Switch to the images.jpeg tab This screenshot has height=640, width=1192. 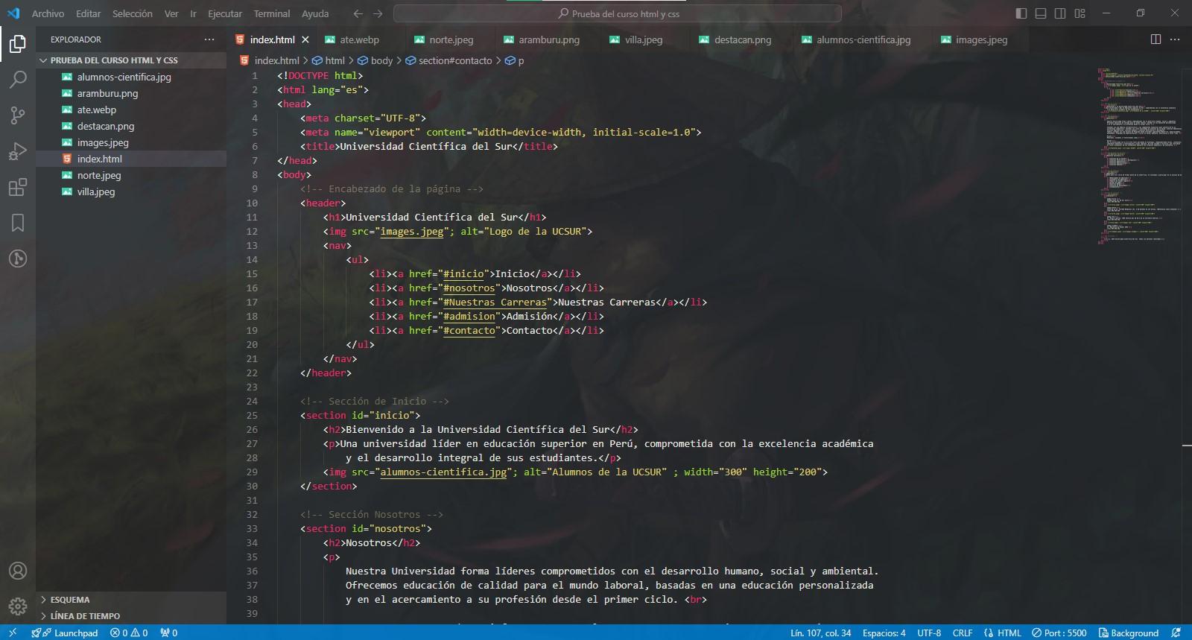pyautogui.click(x=981, y=39)
